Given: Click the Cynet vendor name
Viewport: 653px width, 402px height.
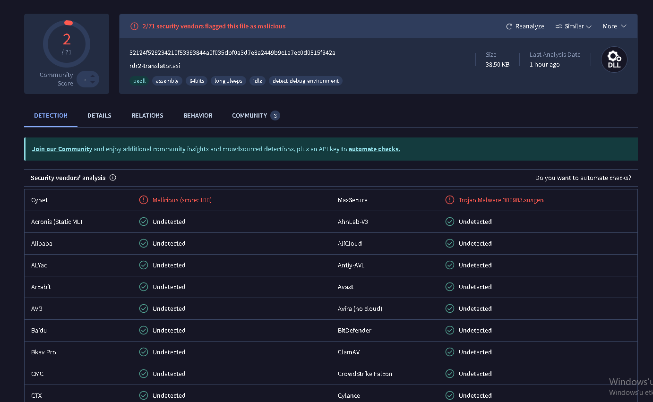Looking at the screenshot, I should tap(40, 200).
